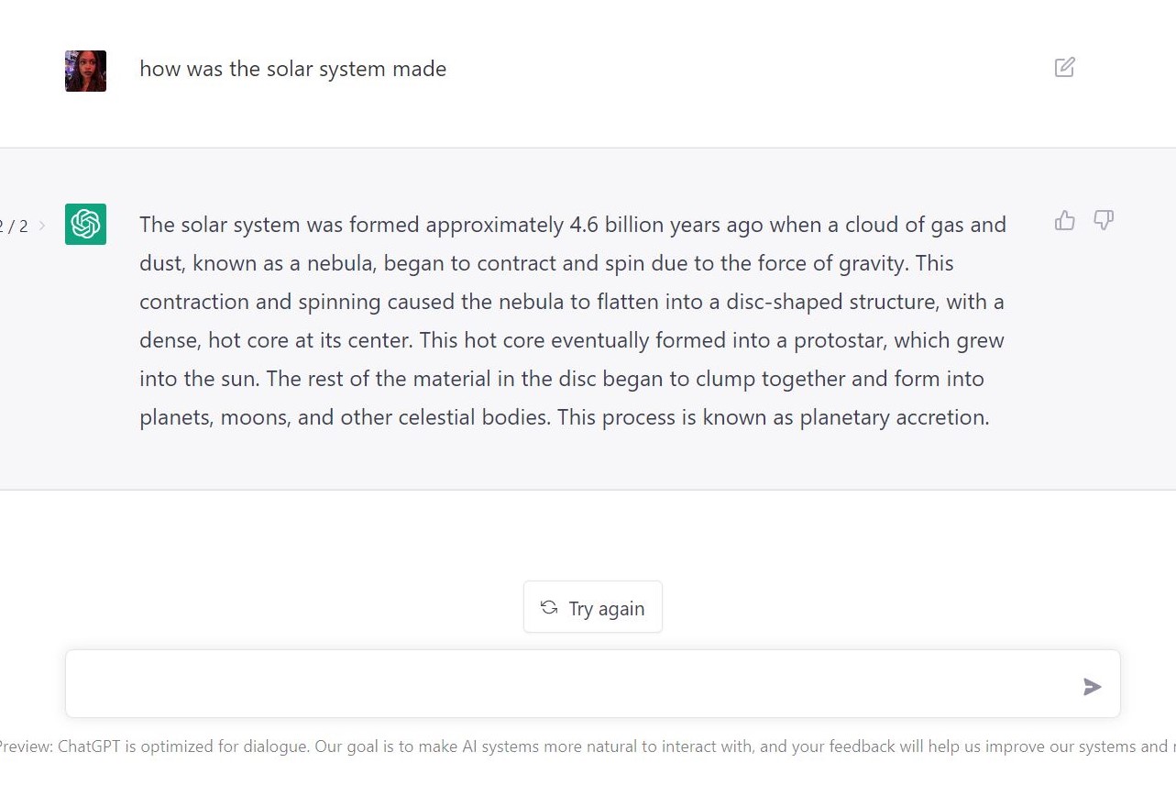Image resolution: width=1176 pixels, height=785 pixels.
Task: Click the refresh arrows icon beside Try again
Action: pos(549,607)
